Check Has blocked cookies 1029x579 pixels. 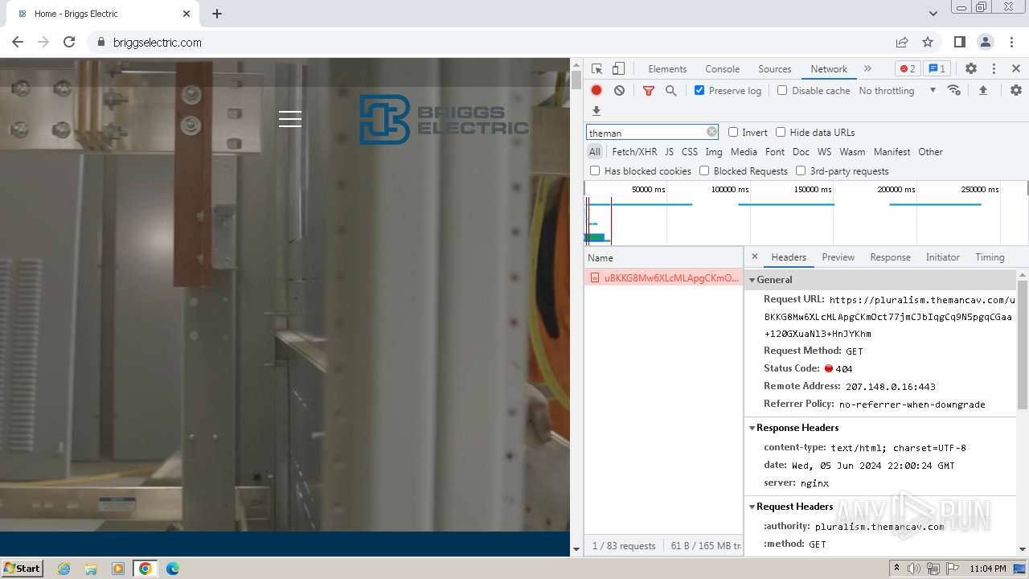point(595,170)
